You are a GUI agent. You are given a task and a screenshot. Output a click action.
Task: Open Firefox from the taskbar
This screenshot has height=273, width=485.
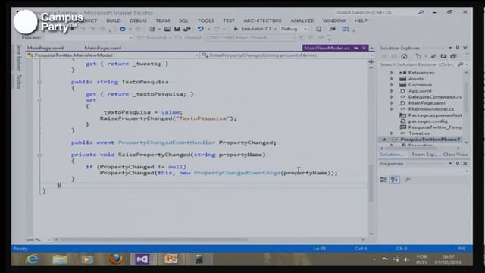115,259
